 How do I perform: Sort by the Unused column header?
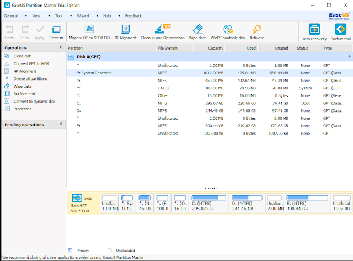click(274, 48)
